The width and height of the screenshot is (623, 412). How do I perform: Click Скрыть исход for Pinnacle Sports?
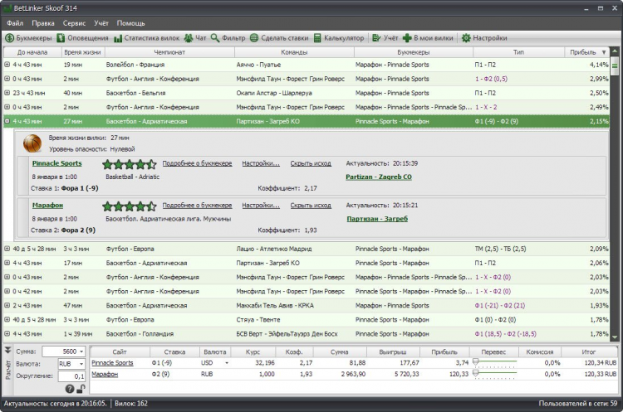pos(311,163)
